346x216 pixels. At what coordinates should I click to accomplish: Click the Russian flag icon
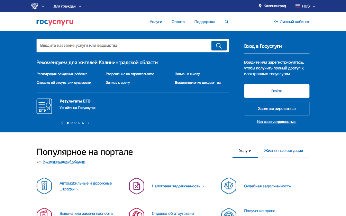(298, 6)
